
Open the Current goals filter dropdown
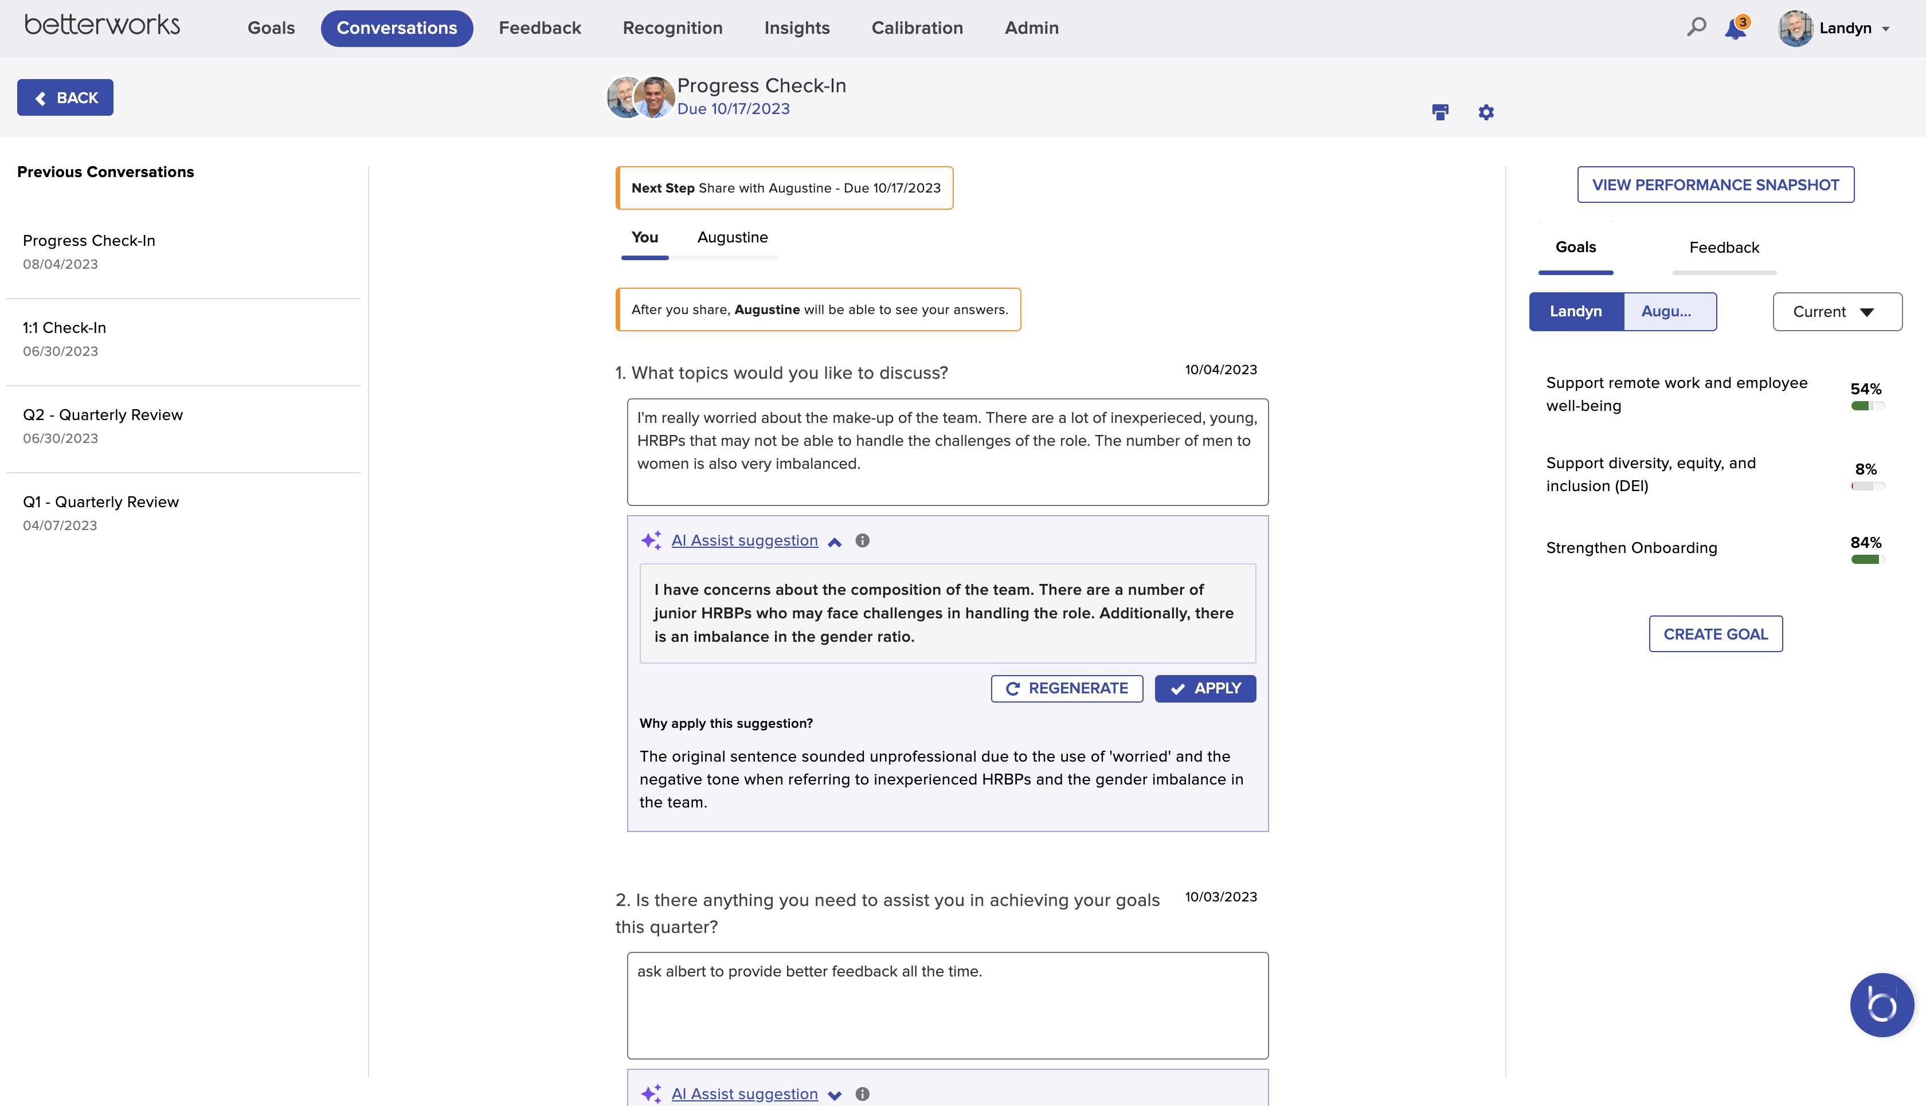pos(1837,311)
